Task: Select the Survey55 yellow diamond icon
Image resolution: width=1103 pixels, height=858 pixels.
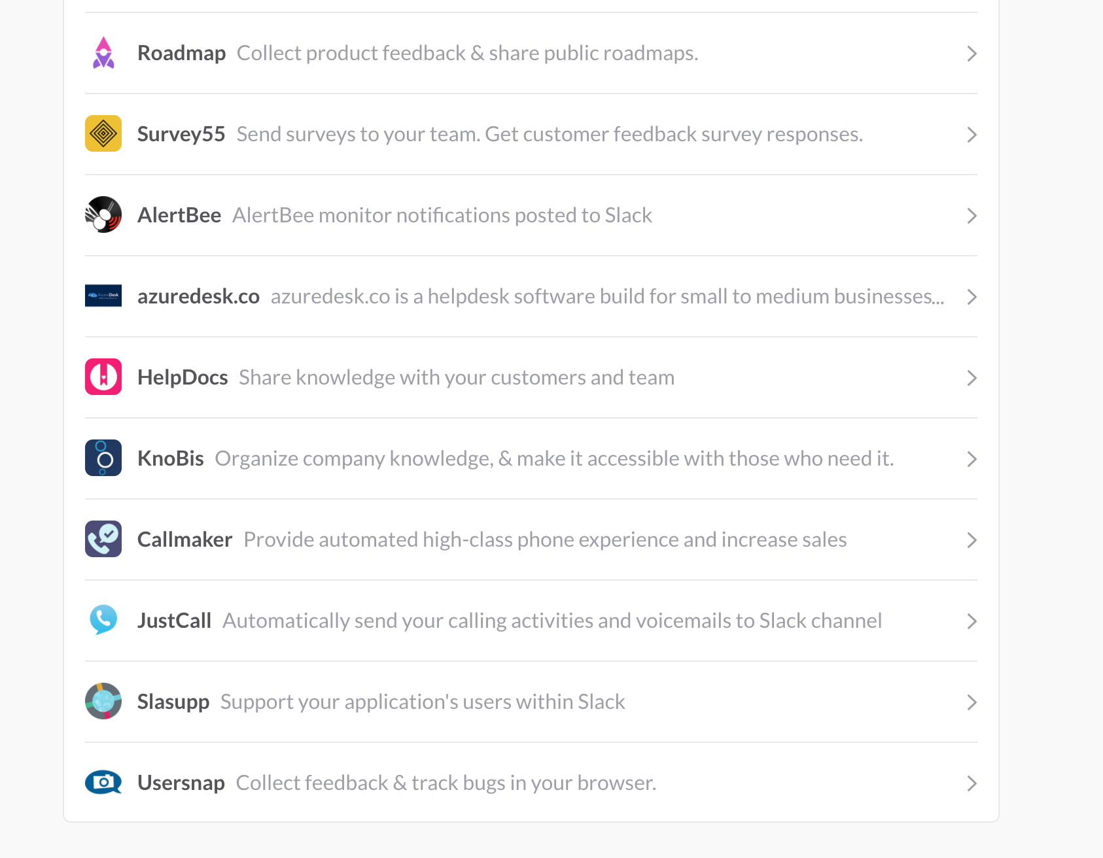Action: pyautogui.click(x=103, y=133)
